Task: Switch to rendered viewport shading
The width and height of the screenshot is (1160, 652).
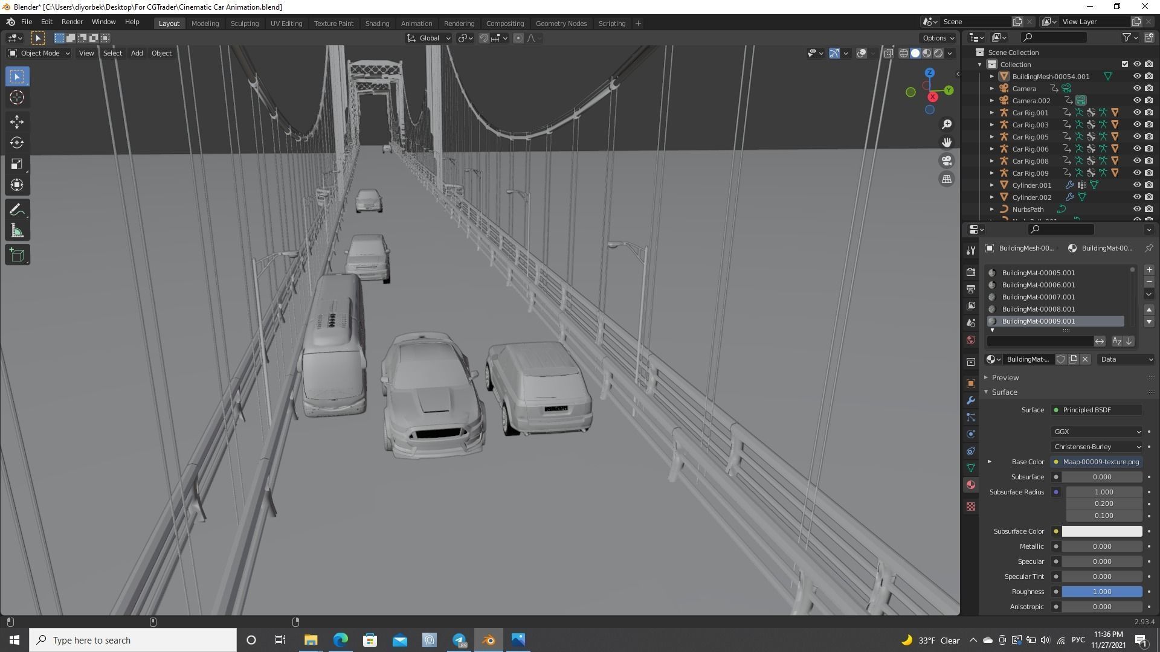Action: tap(938, 53)
